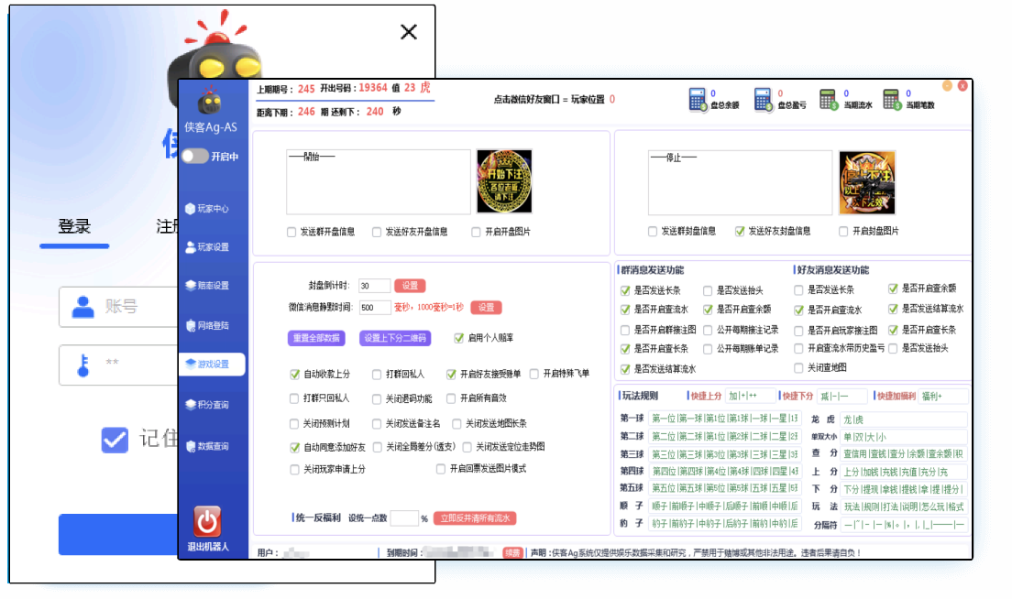Uncheck the 发送好友封盘信息 checkbox
This screenshot has height=599, width=1012.
[x=740, y=232]
